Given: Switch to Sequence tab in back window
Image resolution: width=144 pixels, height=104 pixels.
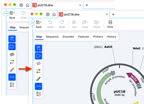Looking at the screenshot, I should [x=24, y=27].
